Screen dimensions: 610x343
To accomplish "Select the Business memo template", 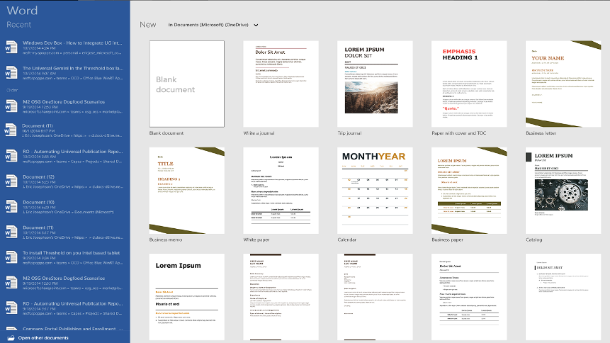I will [x=187, y=191].
